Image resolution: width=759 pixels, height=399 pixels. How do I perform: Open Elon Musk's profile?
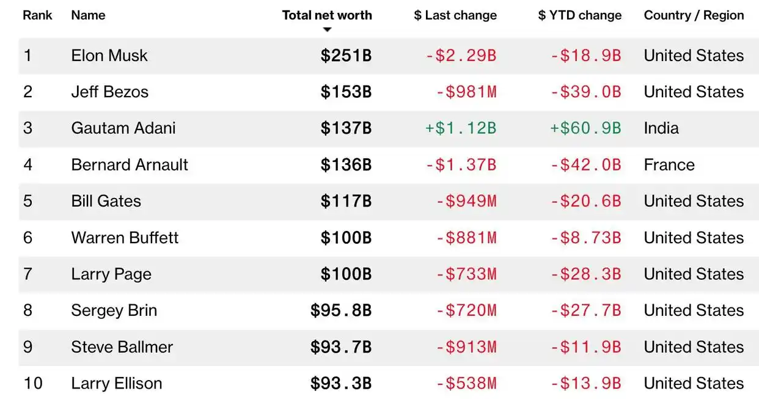[109, 56]
